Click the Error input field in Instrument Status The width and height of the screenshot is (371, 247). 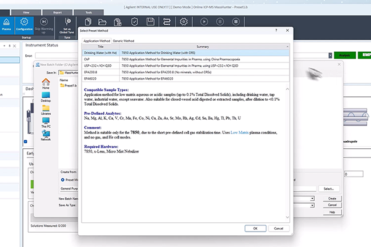click(x=57, y=56)
